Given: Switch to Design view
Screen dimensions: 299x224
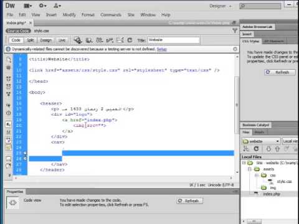Looking at the screenshot, I should coord(45,40).
